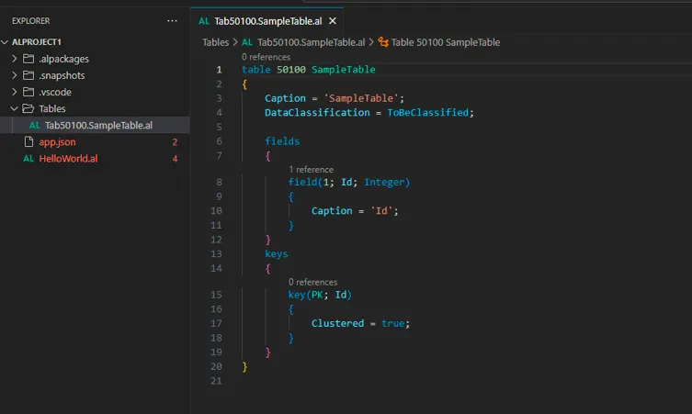
Task: Click the table symbol icon in breadcrumb
Action: point(383,42)
